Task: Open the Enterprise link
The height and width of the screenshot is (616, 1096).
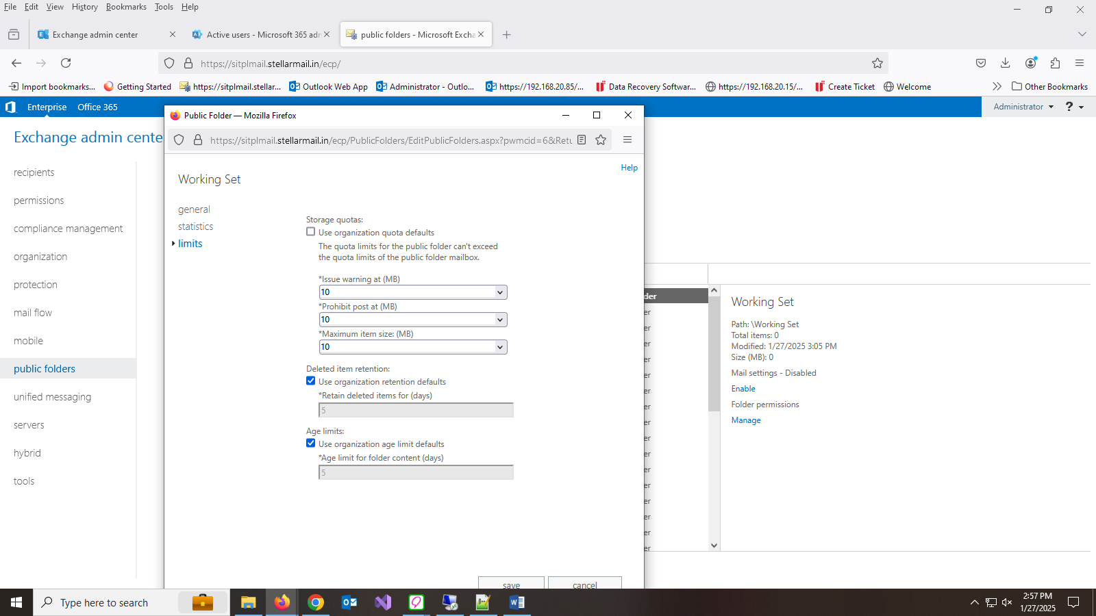Action: click(x=47, y=107)
